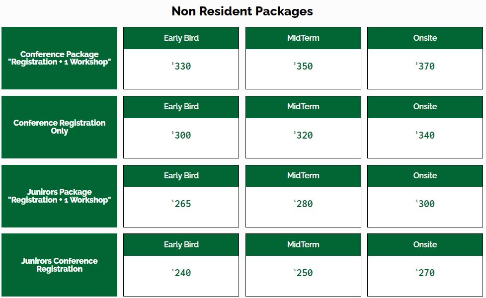
Task: Choose the $250 Juniors MidTerm price
Action: pos(304,273)
